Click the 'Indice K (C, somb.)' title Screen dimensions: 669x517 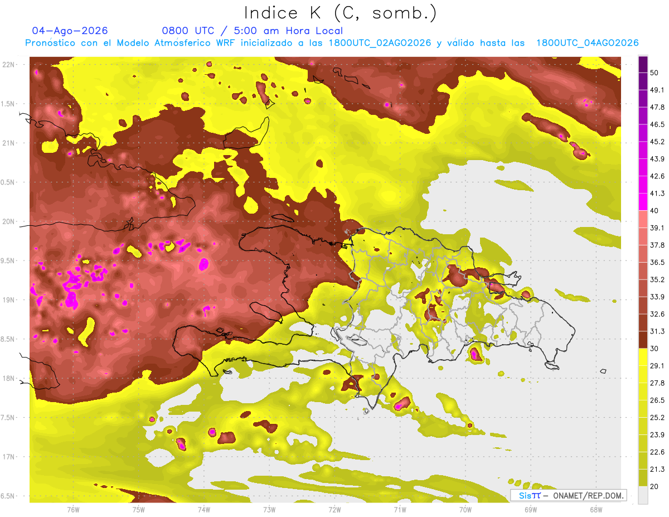click(x=340, y=13)
